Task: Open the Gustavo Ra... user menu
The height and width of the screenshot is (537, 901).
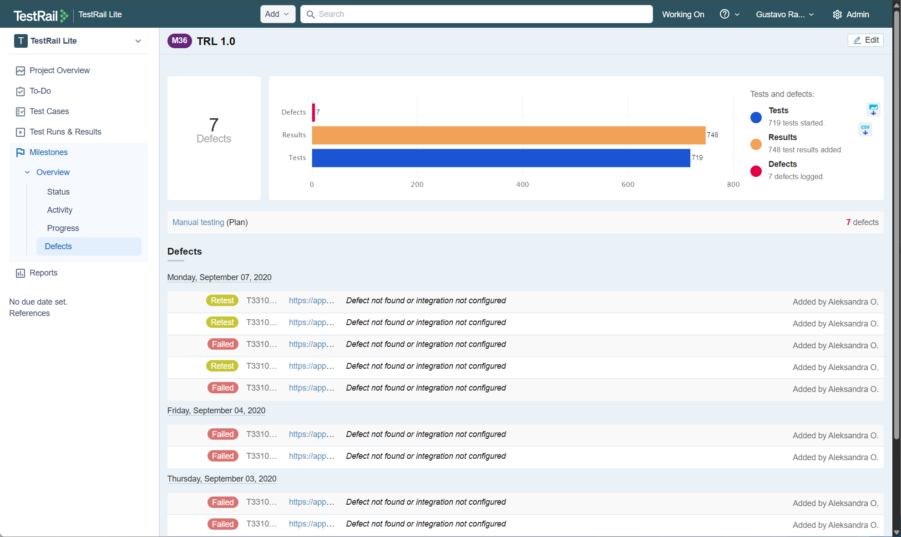Action: [785, 15]
